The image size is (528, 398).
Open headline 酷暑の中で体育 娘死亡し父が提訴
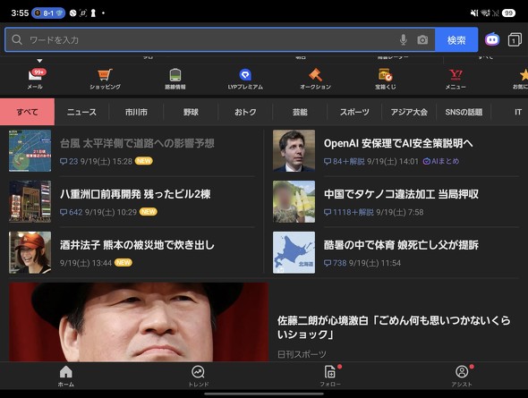tap(401, 245)
